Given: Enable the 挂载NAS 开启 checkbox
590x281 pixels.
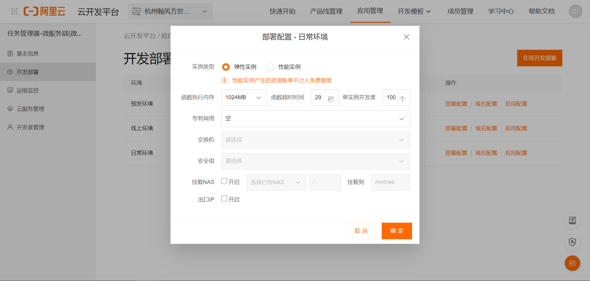Looking at the screenshot, I should click(224, 181).
